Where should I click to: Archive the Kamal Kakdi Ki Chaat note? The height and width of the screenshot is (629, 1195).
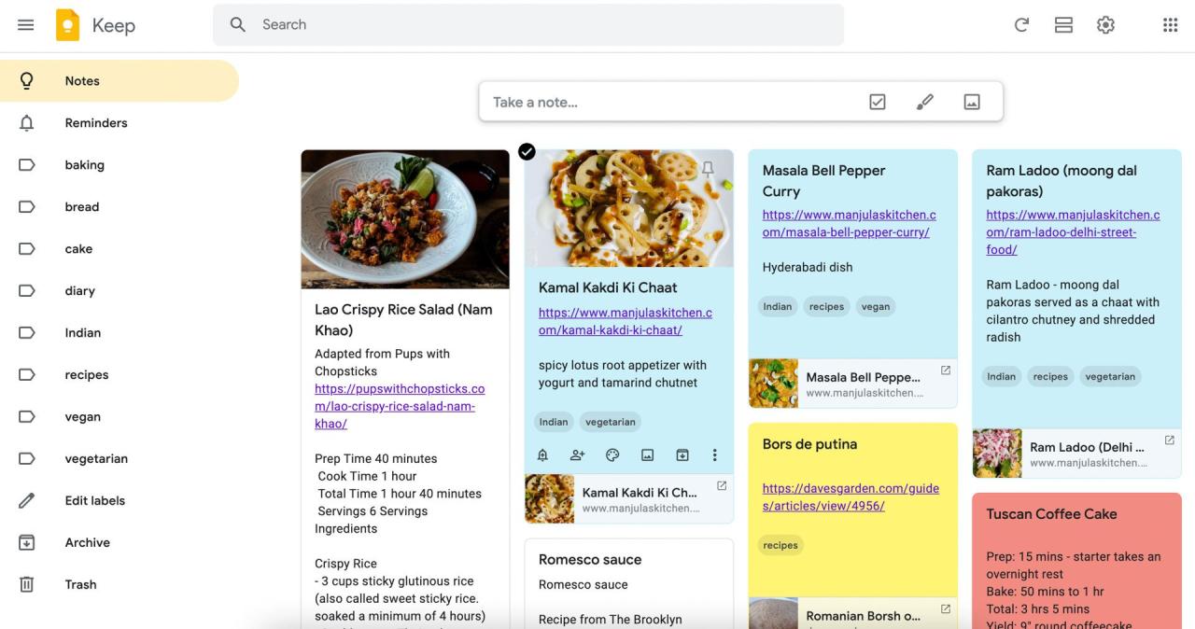682,454
